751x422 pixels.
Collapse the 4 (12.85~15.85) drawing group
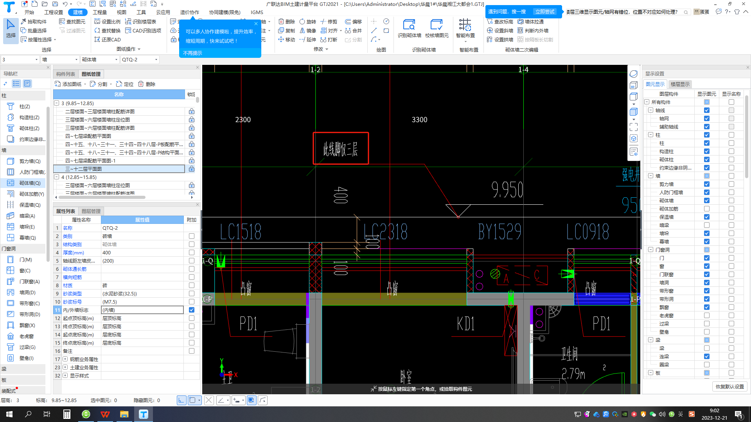pos(57,177)
